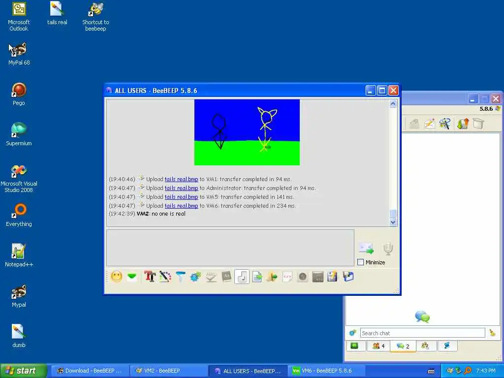The width and height of the screenshot is (504, 378).
Task: Enable the Minimize checkbox
Action: tap(361, 262)
